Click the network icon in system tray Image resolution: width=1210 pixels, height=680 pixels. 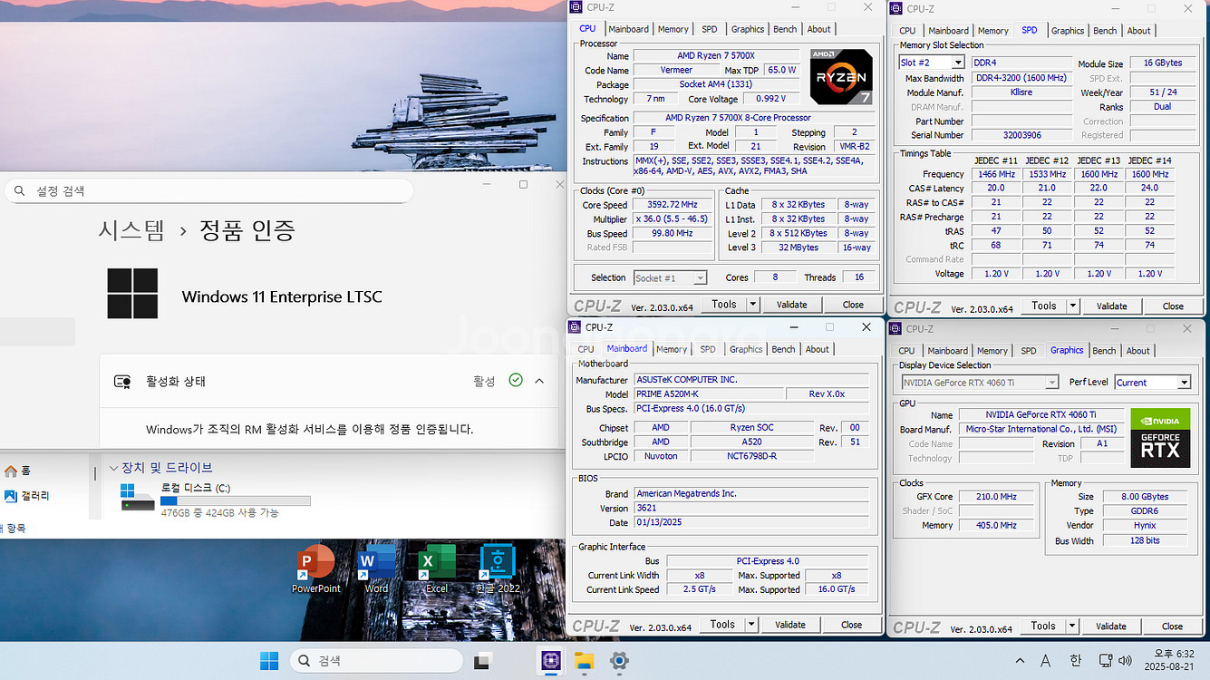1105,661
